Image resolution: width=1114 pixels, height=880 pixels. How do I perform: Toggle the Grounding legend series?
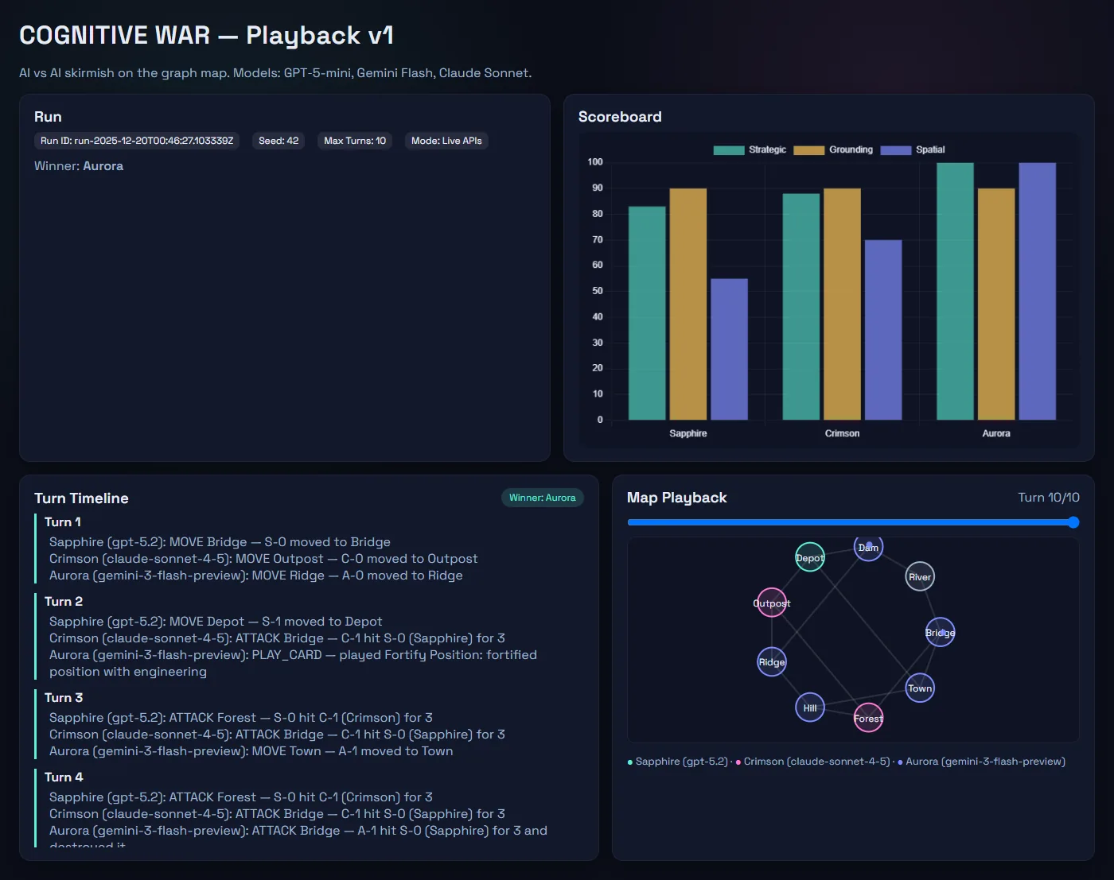coord(833,149)
